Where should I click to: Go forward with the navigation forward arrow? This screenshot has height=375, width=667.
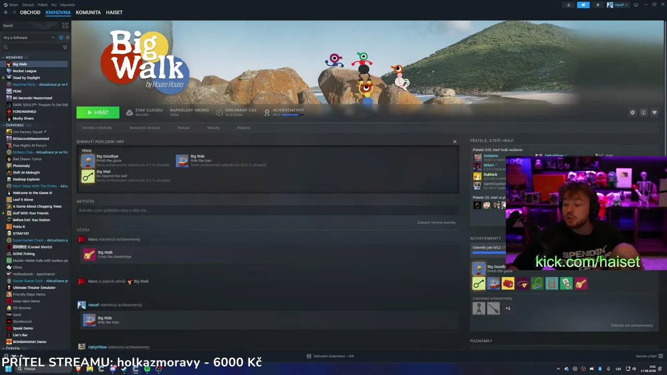pyautogui.click(x=14, y=12)
